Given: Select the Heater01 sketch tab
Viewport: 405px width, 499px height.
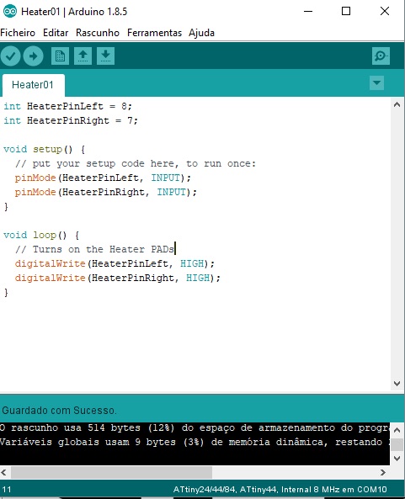Looking at the screenshot, I should pyautogui.click(x=33, y=85).
